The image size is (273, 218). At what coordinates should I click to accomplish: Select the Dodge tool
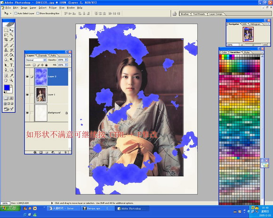click(11, 59)
